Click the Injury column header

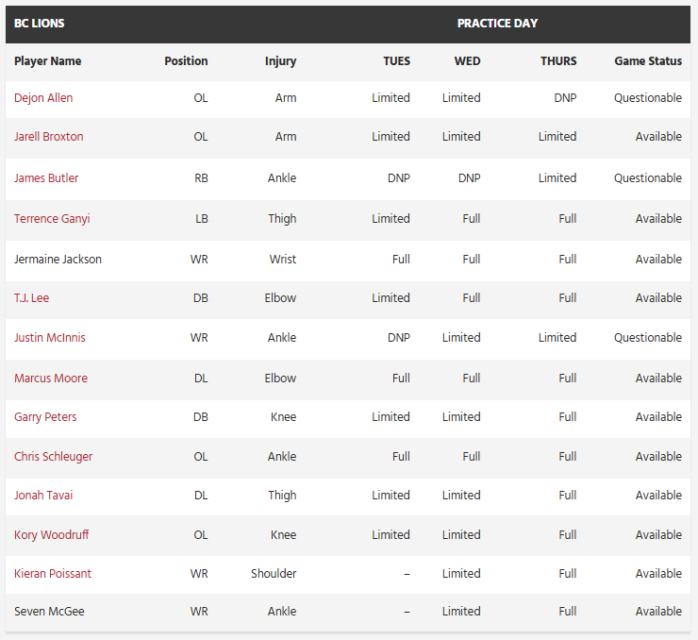coord(280,61)
